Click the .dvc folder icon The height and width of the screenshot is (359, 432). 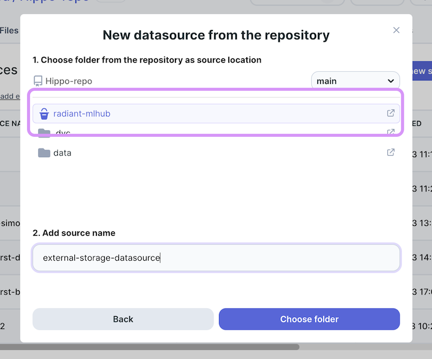(x=44, y=133)
